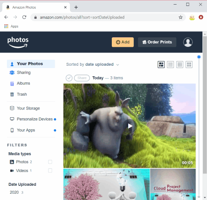Click the browser address bar URL
Screen dimensions: 207x200
pyautogui.click(x=82, y=17)
